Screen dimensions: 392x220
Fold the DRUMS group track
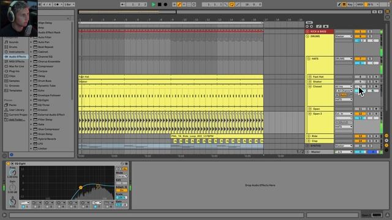click(x=307, y=37)
